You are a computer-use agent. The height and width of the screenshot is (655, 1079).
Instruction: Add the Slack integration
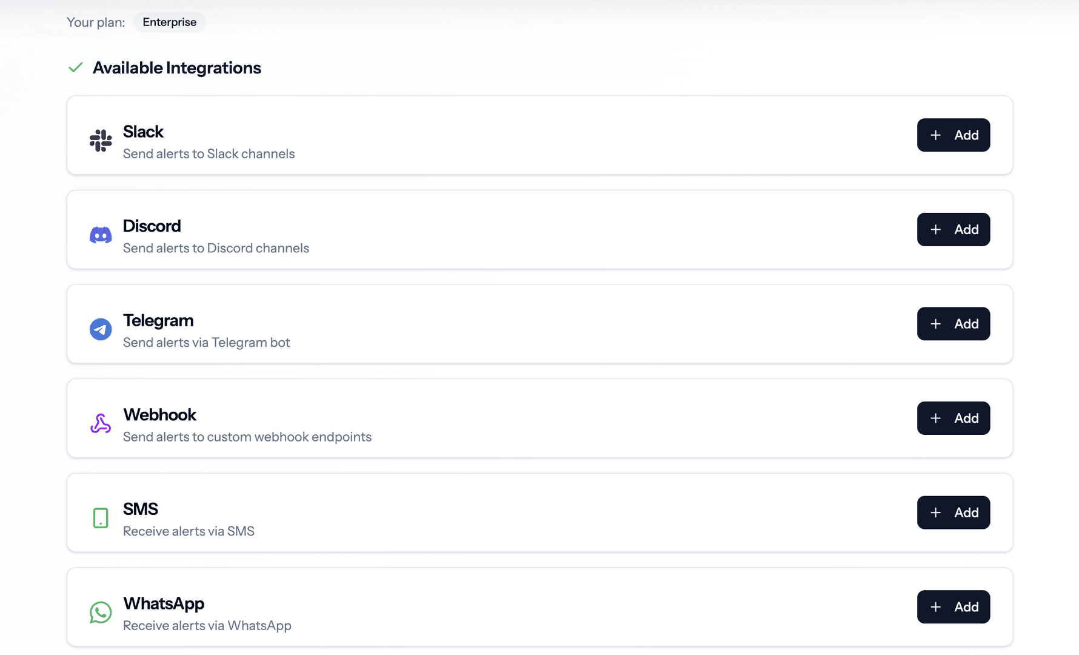(x=954, y=135)
